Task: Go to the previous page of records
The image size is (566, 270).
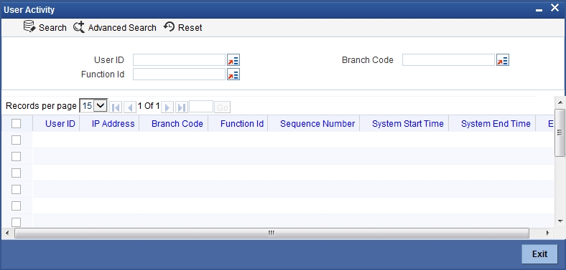Action: pos(130,107)
